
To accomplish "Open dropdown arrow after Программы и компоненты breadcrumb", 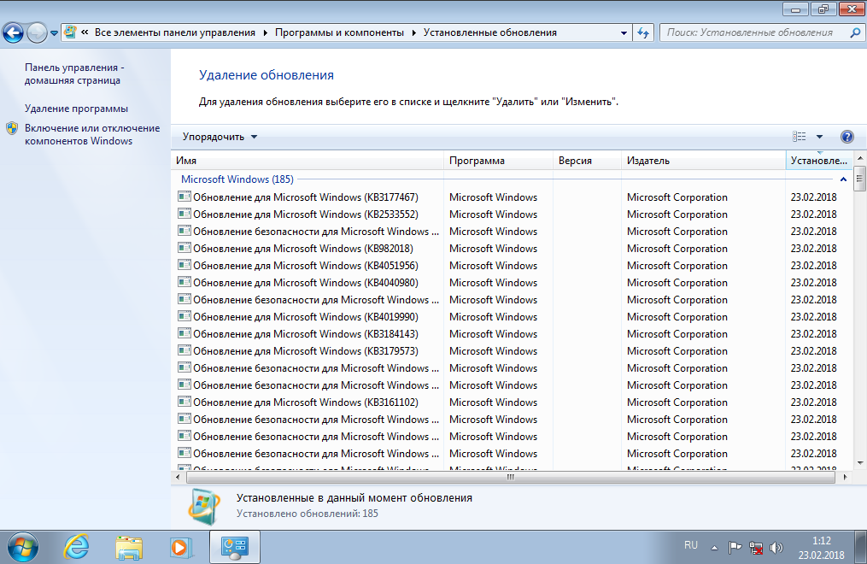I will pos(413,32).
